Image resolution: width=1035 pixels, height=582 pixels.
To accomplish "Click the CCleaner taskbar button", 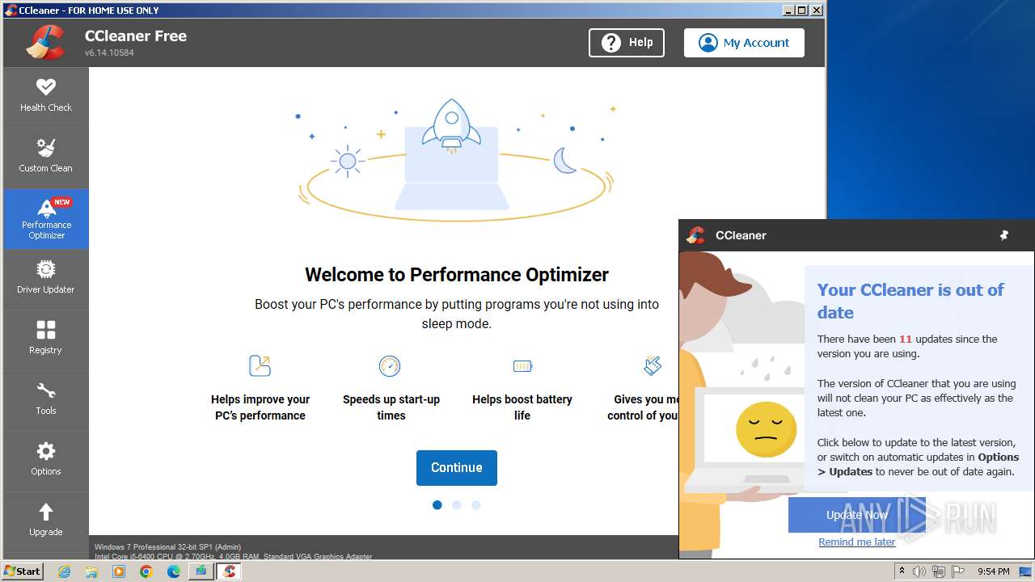I will (229, 571).
